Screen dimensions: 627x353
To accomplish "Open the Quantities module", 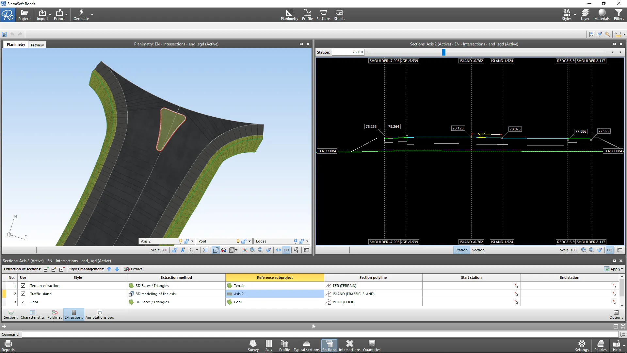I will (372, 345).
